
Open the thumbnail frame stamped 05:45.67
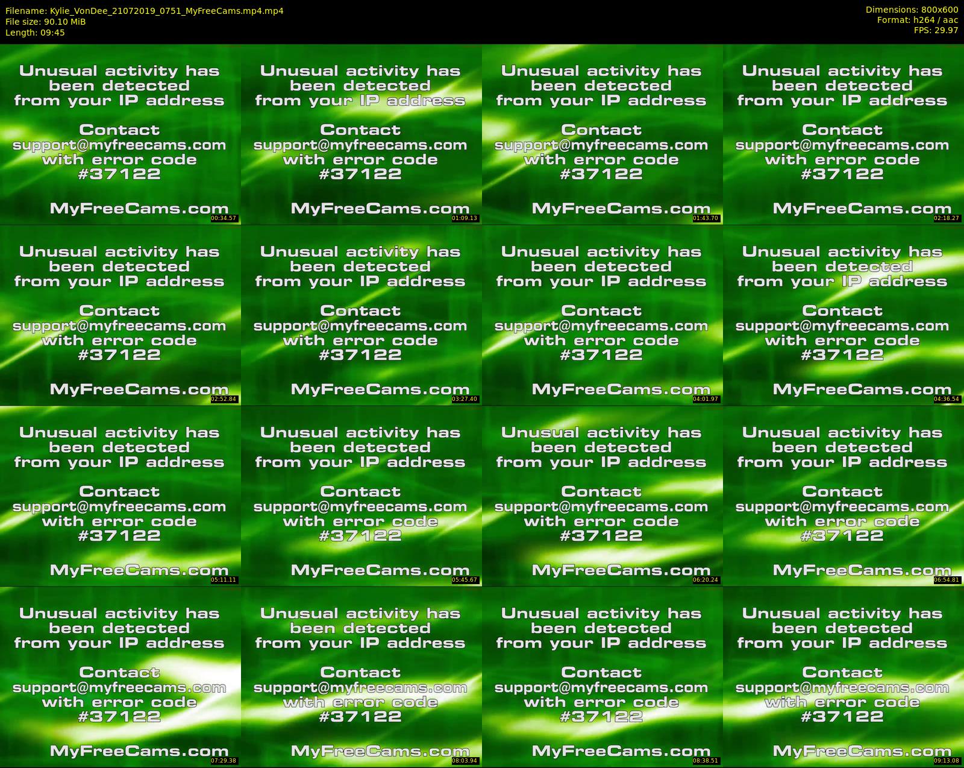pos(361,496)
